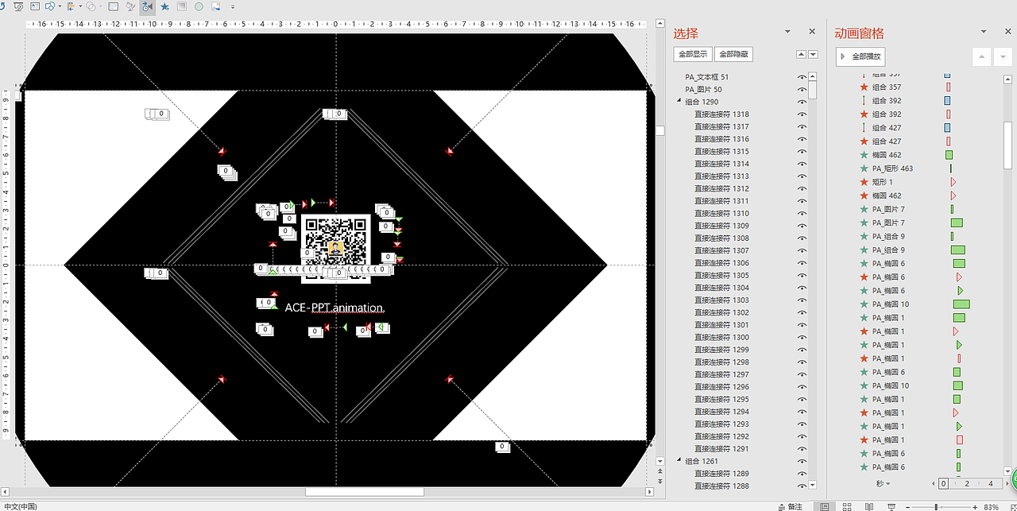Open the quick access toolbar customize arrow

tap(233, 6)
